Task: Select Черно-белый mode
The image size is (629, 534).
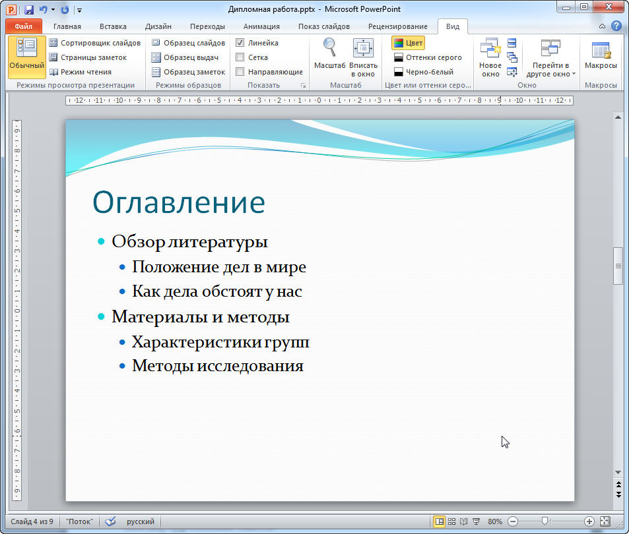Action: pyautogui.click(x=424, y=72)
